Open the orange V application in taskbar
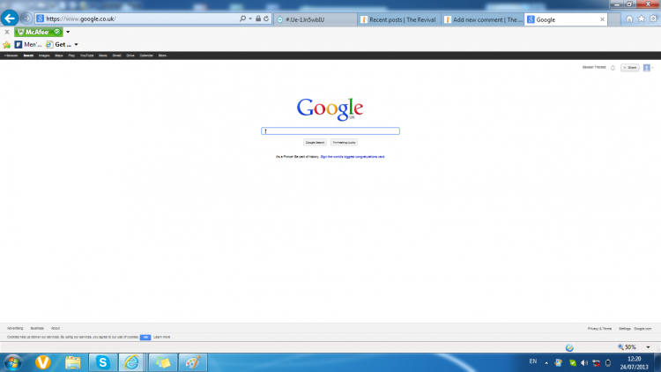Viewport: 661px width, 372px height. pyautogui.click(x=42, y=362)
